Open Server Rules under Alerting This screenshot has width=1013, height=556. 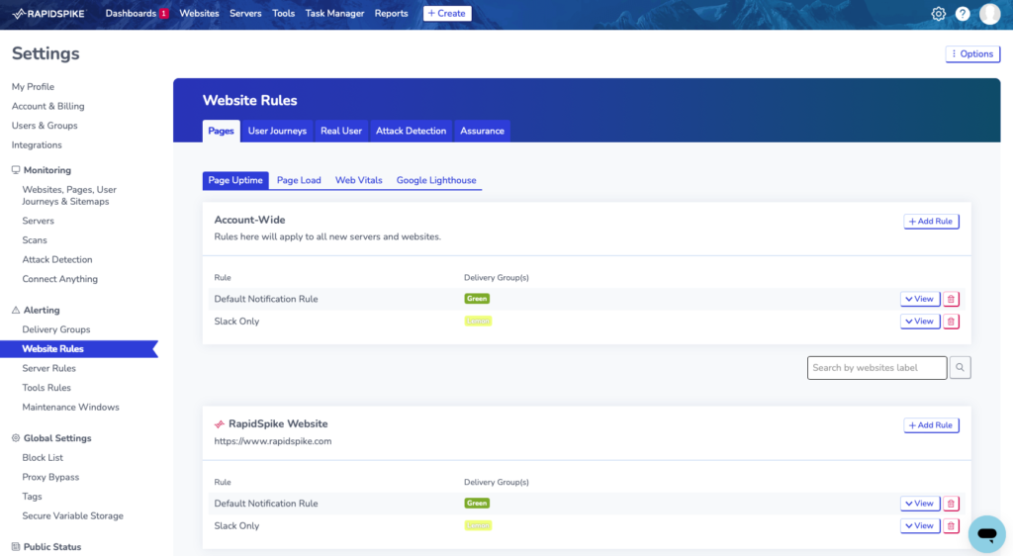[49, 368]
